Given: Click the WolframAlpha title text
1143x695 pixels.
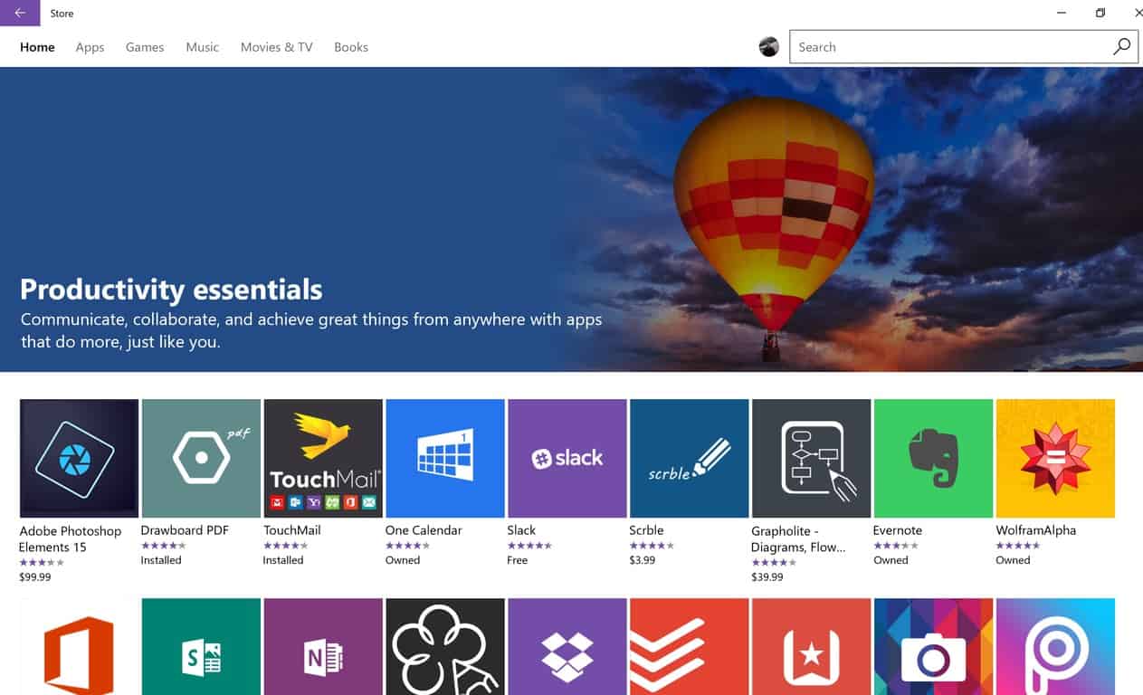Looking at the screenshot, I should point(1036,530).
